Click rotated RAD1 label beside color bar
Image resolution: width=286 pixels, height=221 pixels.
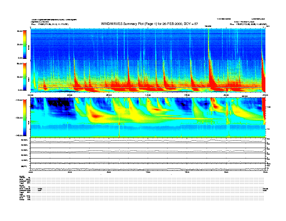click(29, 79)
